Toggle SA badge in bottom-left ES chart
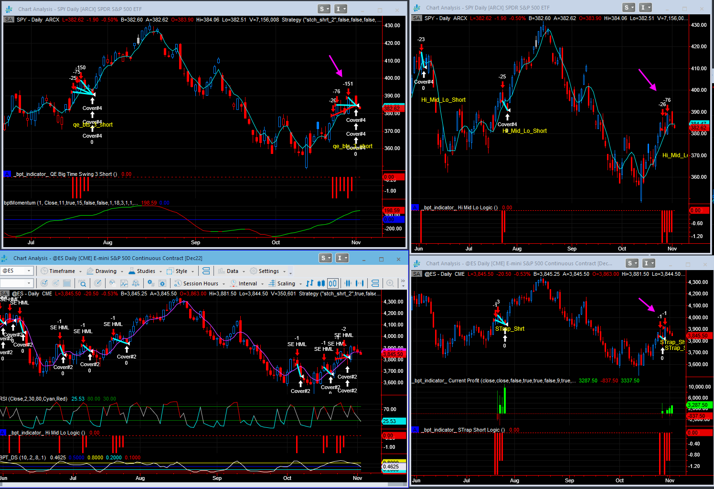The image size is (714, 489). tap(4, 293)
